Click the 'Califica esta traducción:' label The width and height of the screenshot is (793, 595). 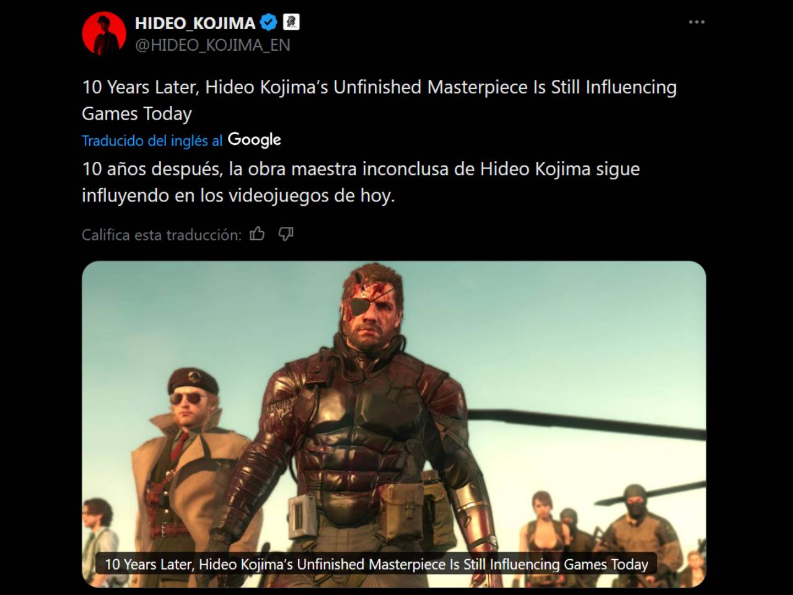[162, 235]
